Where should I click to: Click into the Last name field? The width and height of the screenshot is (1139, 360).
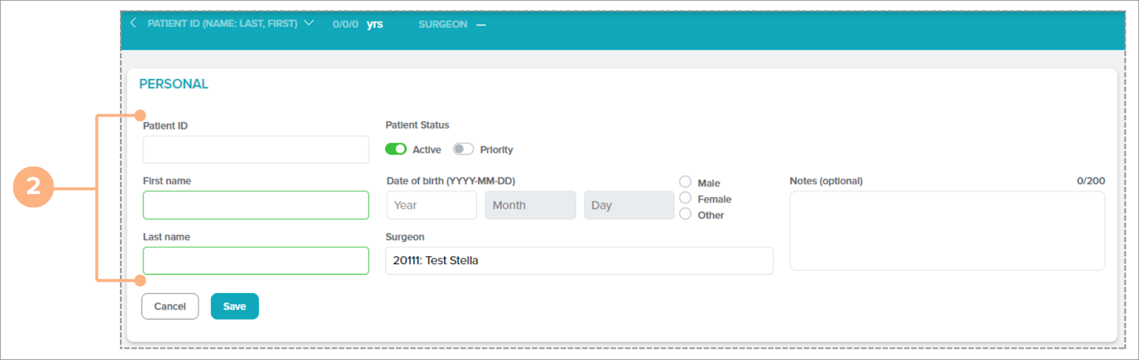tap(255, 260)
